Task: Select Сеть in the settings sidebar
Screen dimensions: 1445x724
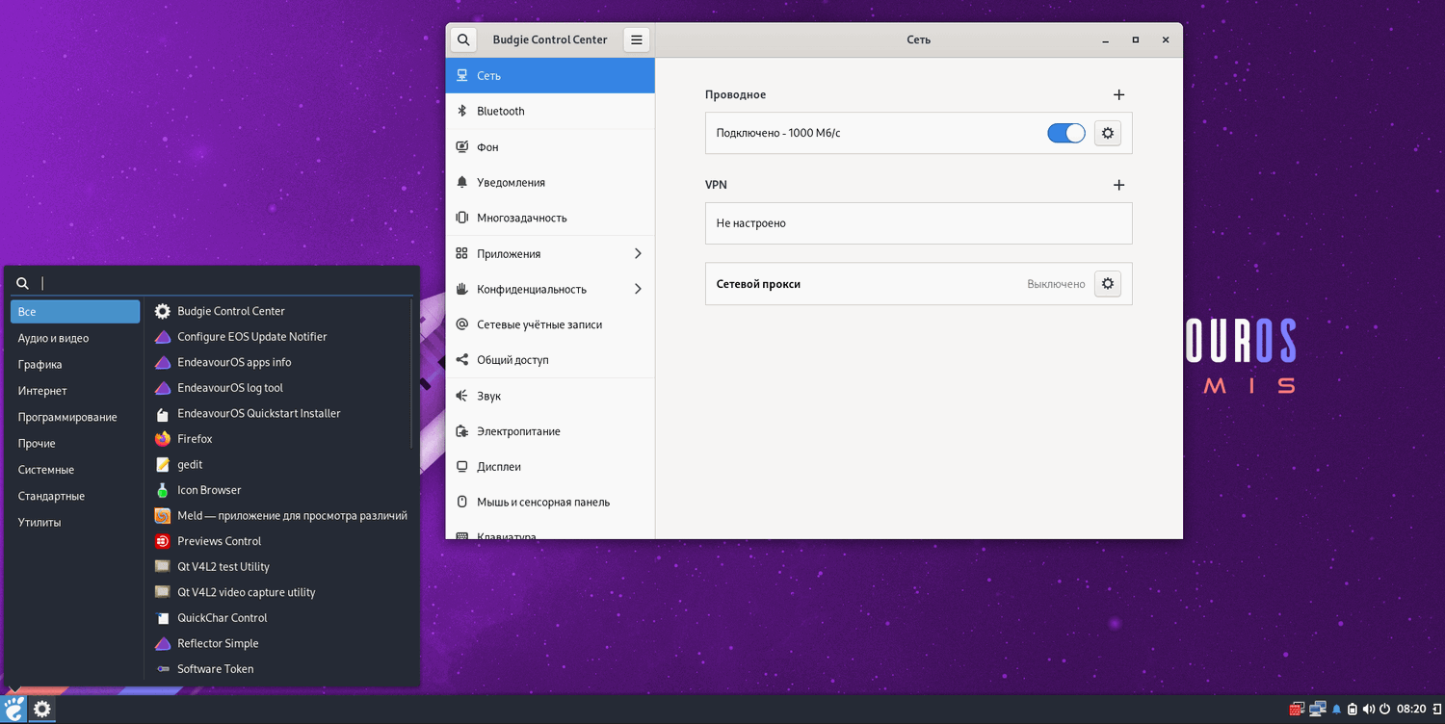Action: coord(550,76)
